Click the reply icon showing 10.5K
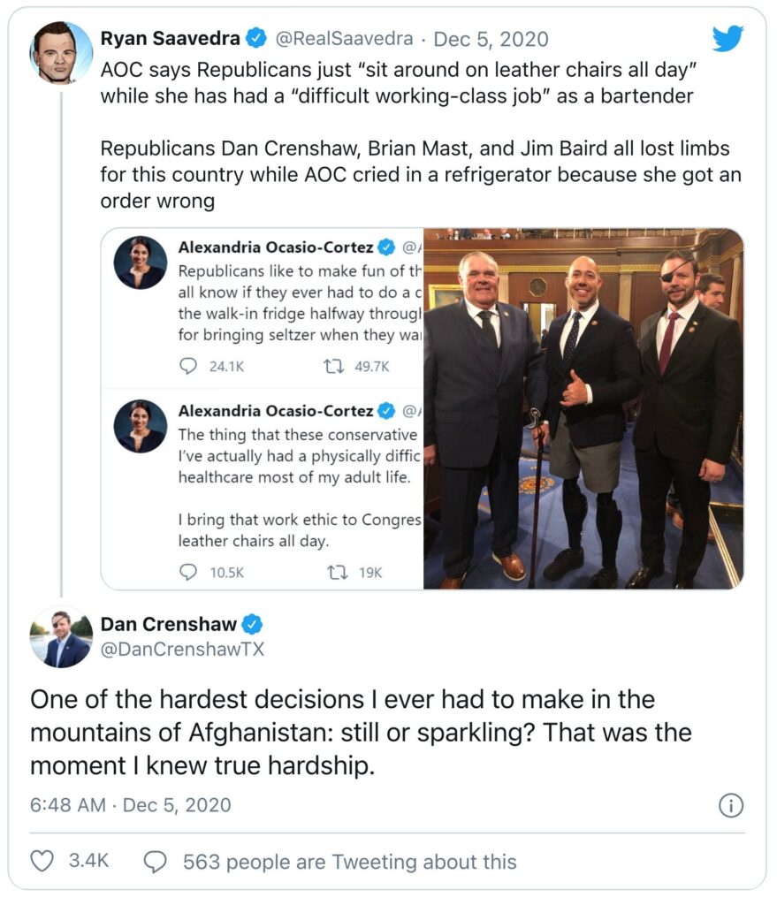777x905 pixels. click(188, 572)
